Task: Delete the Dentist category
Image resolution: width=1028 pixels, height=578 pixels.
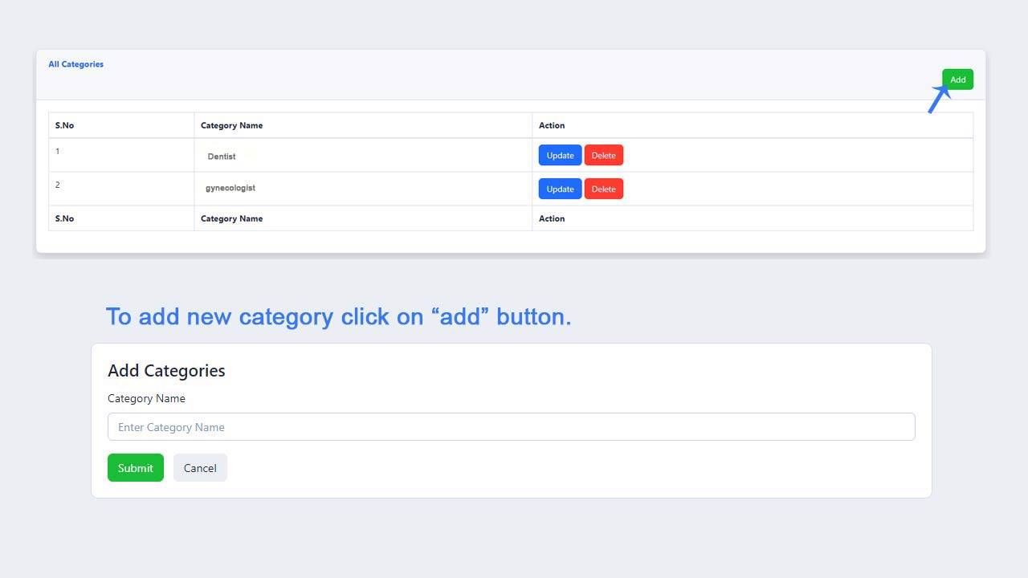Action: [603, 156]
